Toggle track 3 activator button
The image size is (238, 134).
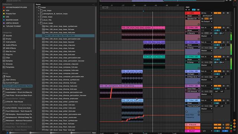click(x=217, y=42)
